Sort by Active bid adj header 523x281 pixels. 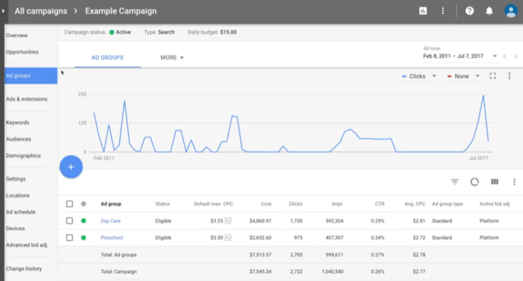[x=494, y=204]
